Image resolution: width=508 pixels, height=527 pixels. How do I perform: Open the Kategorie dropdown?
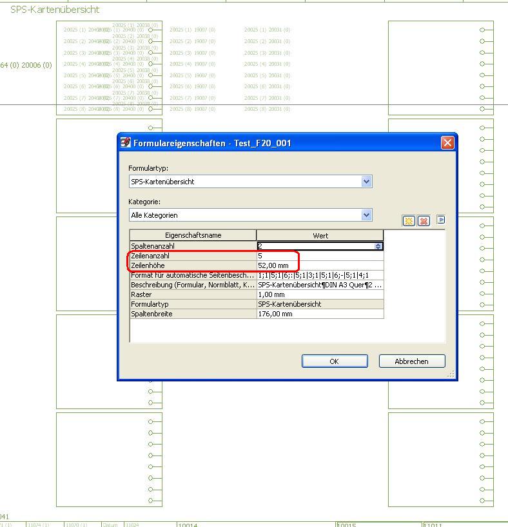pyautogui.click(x=366, y=215)
